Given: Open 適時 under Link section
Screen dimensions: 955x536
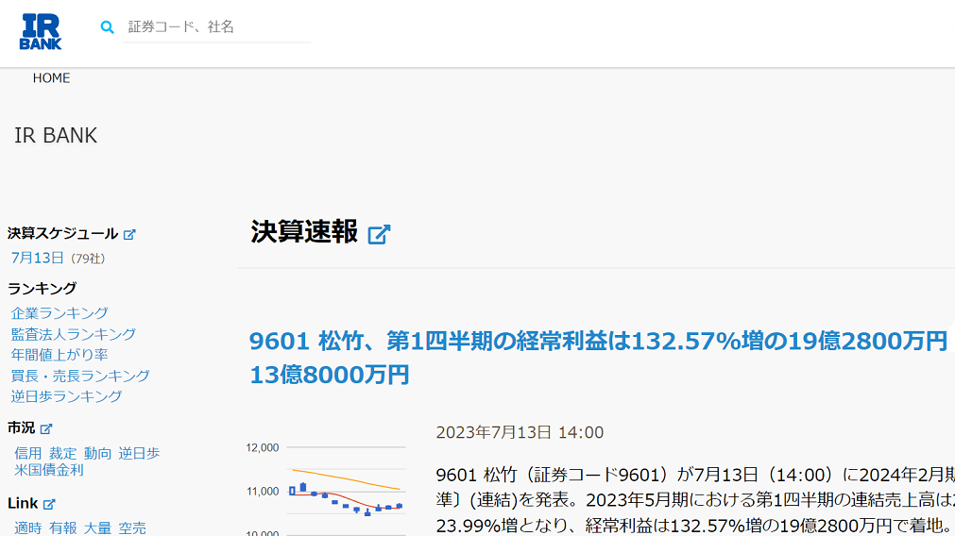Looking at the screenshot, I should click(x=27, y=528).
